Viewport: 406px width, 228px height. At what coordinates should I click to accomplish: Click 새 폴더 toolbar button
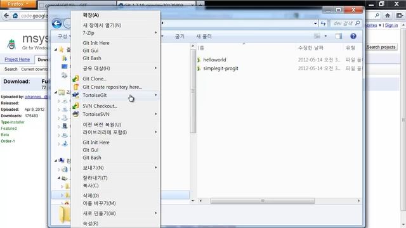point(204,37)
